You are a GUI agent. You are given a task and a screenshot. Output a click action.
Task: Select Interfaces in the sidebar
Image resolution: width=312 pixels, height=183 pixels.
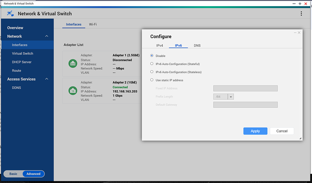click(x=27, y=45)
